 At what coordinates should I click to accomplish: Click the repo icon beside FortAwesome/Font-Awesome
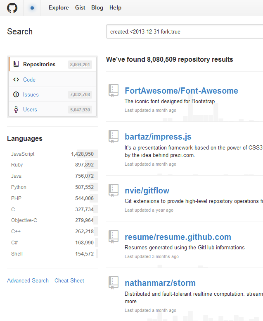(x=113, y=91)
